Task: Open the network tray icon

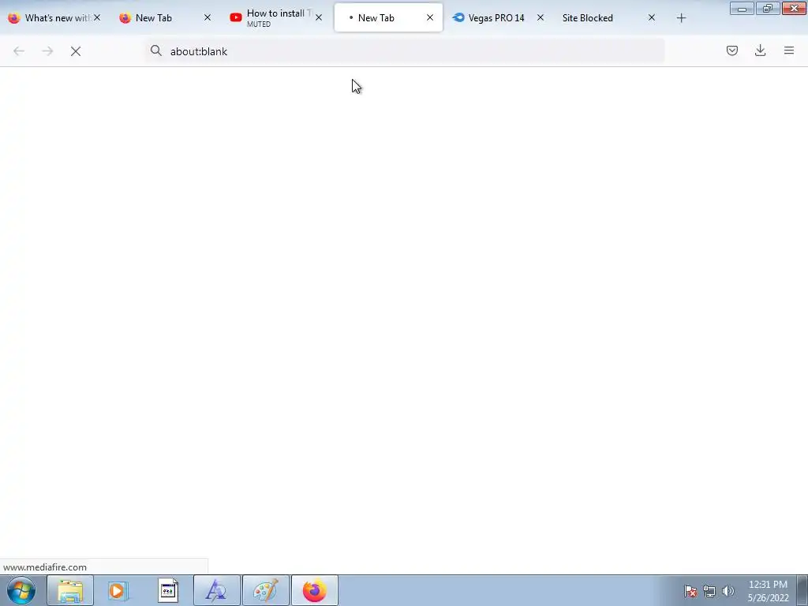Action: coord(709,591)
